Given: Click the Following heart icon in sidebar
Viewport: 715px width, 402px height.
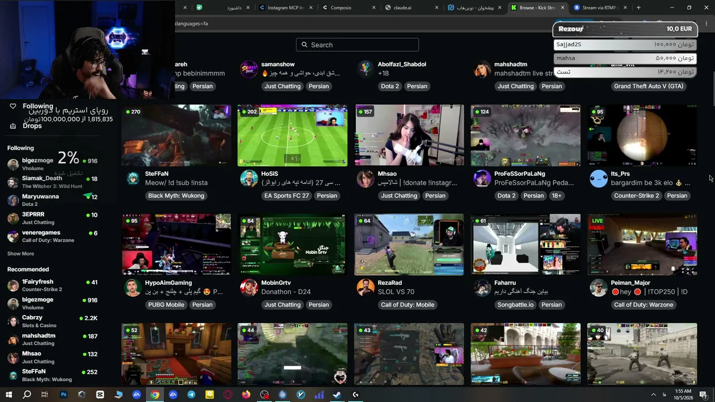Looking at the screenshot, I should 13,106.
